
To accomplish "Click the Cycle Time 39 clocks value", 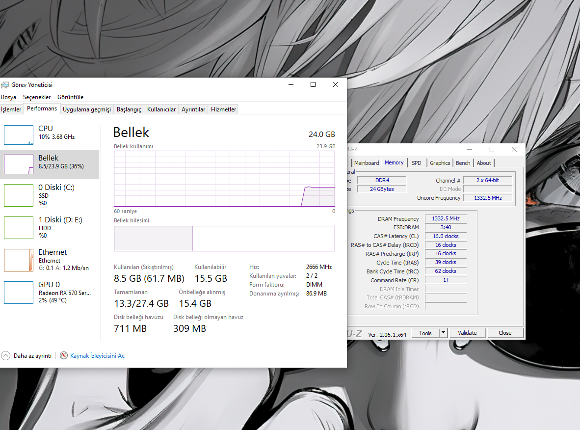I will [446, 262].
